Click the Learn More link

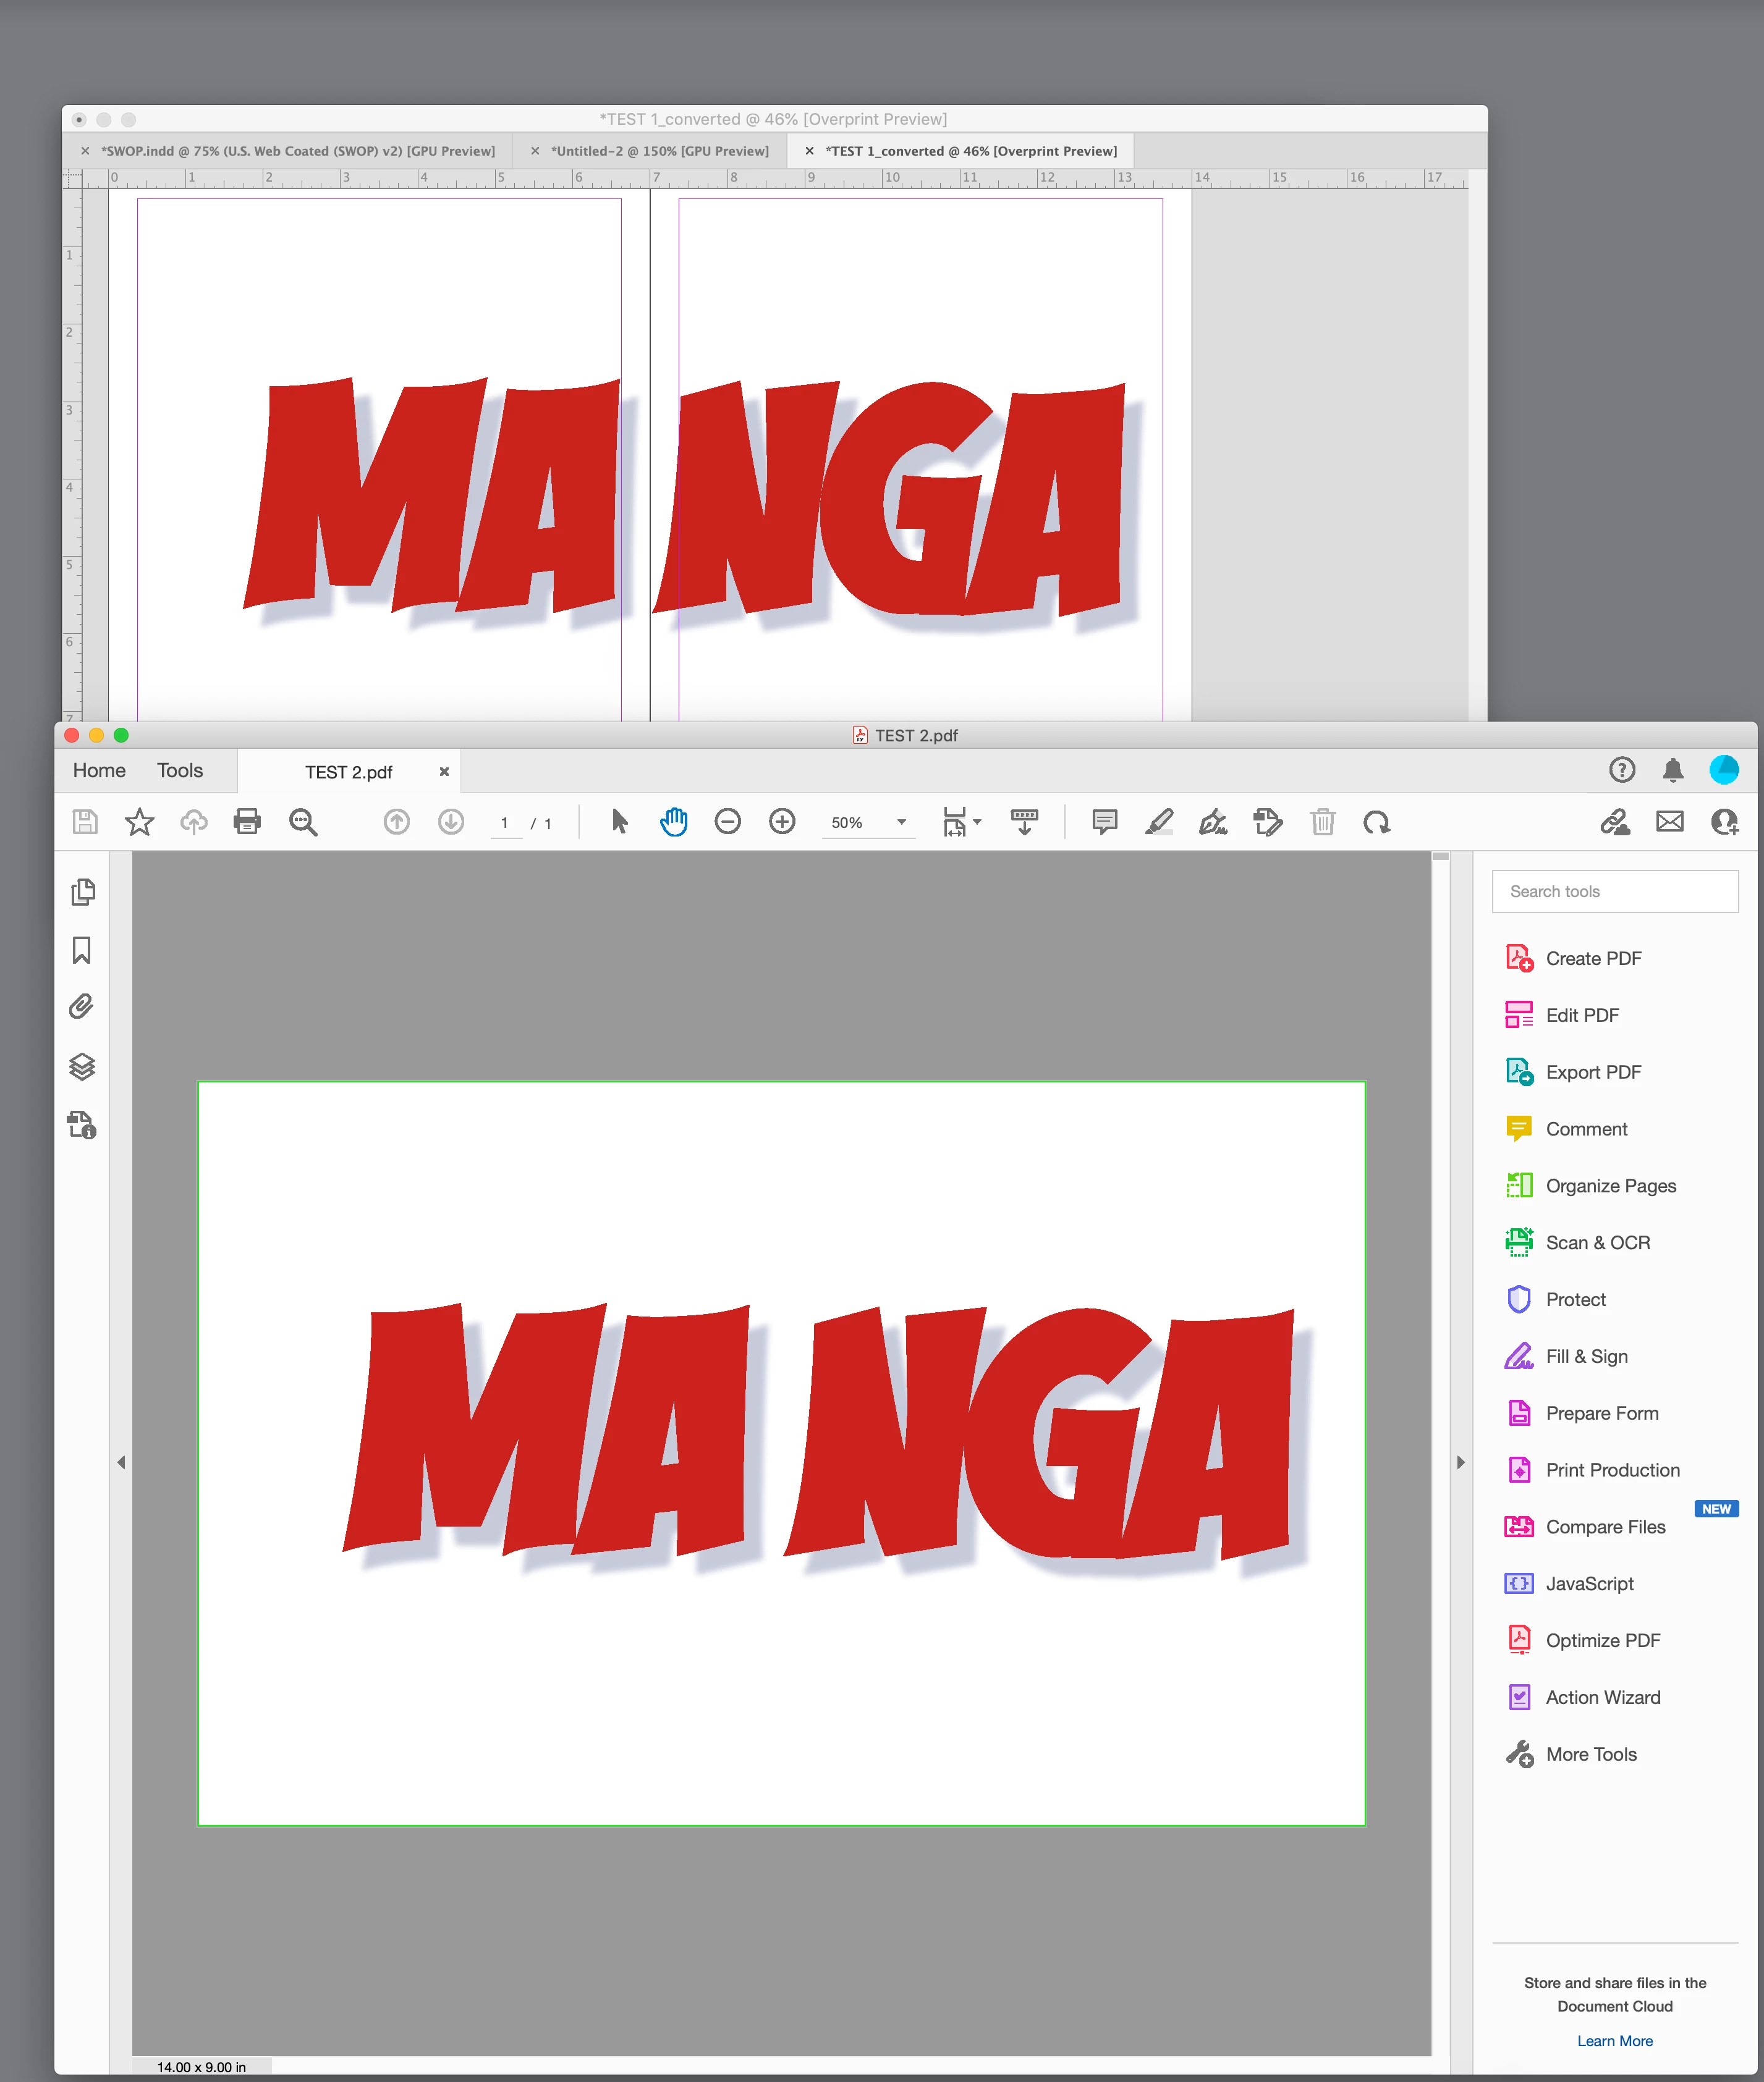coord(1614,2041)
